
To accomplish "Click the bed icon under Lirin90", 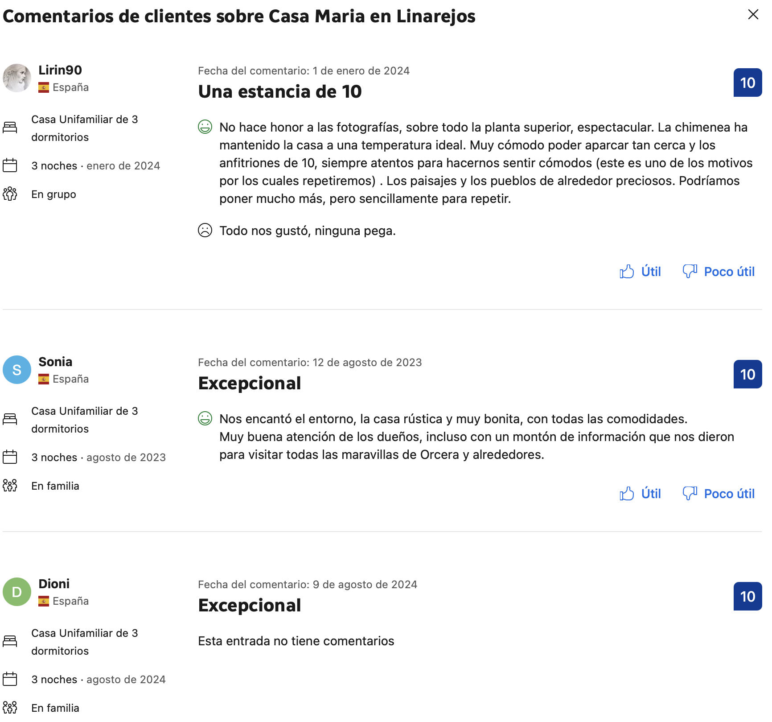I will pyautogui.click(x=10, y=128).
